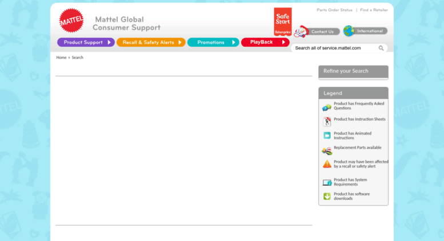Click the Frequently Asked Questions legend icon

coord(327,107)
